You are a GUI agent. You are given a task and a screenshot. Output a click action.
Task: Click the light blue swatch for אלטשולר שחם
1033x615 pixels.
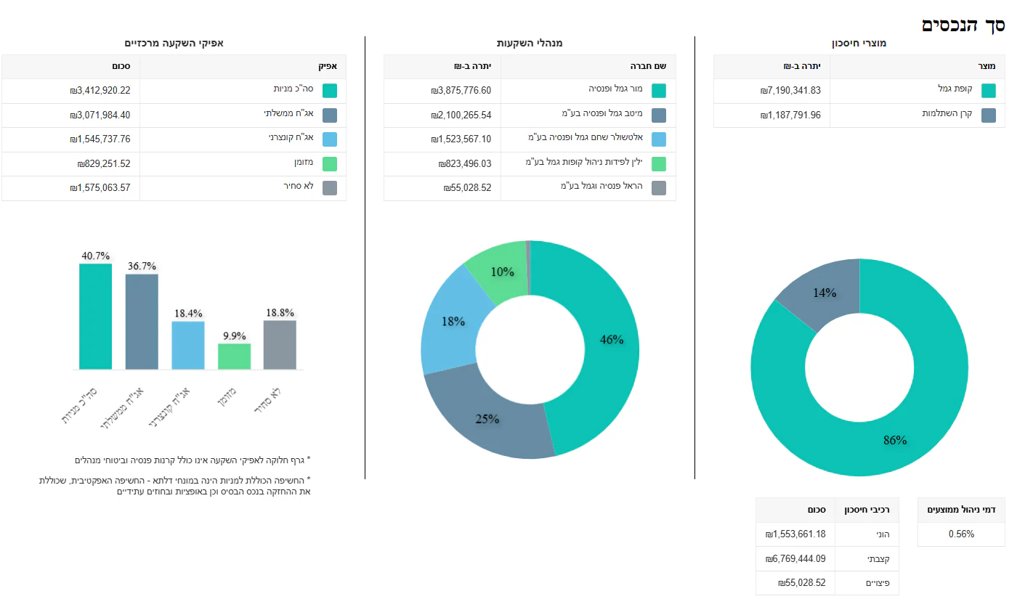pyautogui.click(x=659, y=139)
